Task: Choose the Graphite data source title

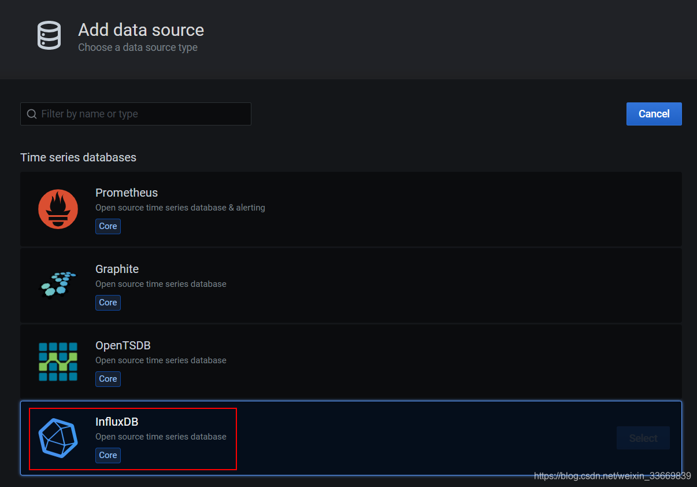Action: 117,269
